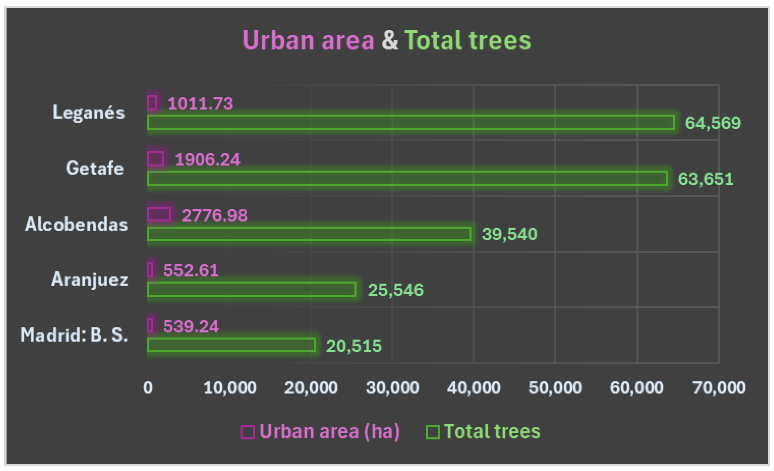Select the Alcobendas total trees bar
The image size is (774, 471).
[309, 234]
